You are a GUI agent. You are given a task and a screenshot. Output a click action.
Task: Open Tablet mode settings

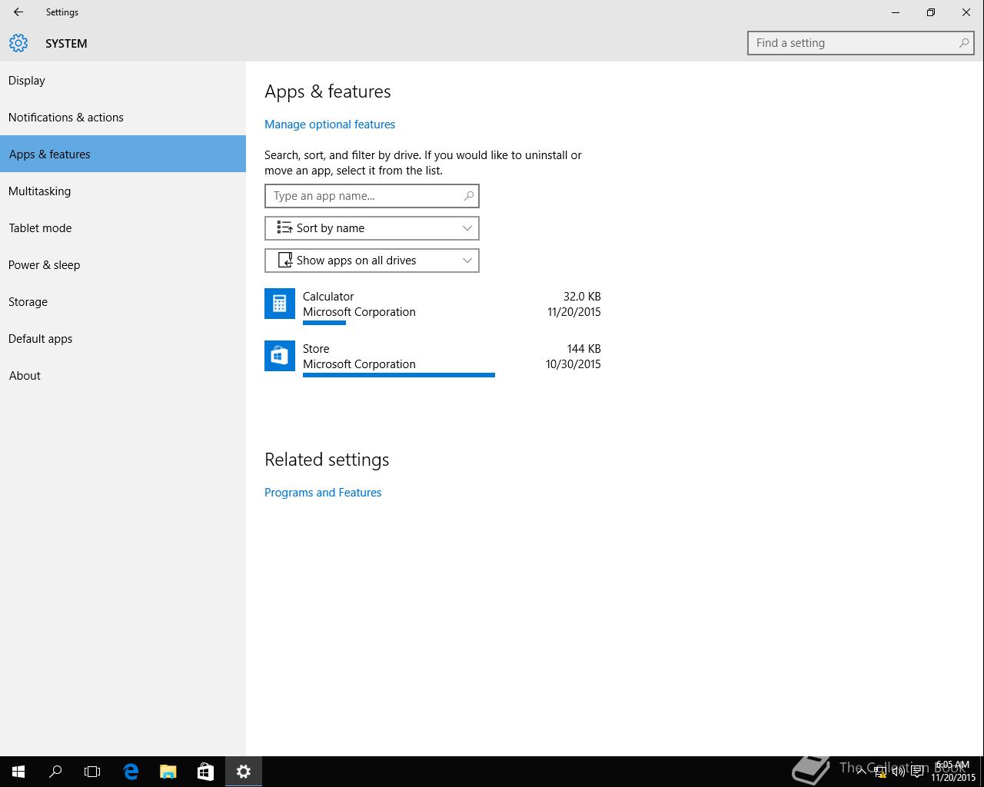[x=123, y=227]
